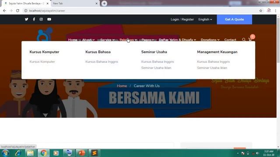Click the site search magnifier icon
This screenshot has width=280, height=157.
pos(244,40)
